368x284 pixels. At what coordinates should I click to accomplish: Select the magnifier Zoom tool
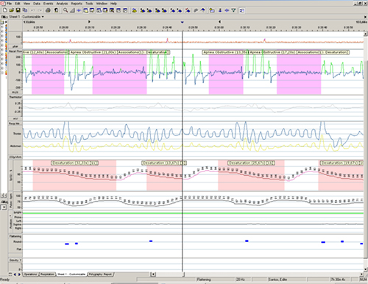coord(66,10)
